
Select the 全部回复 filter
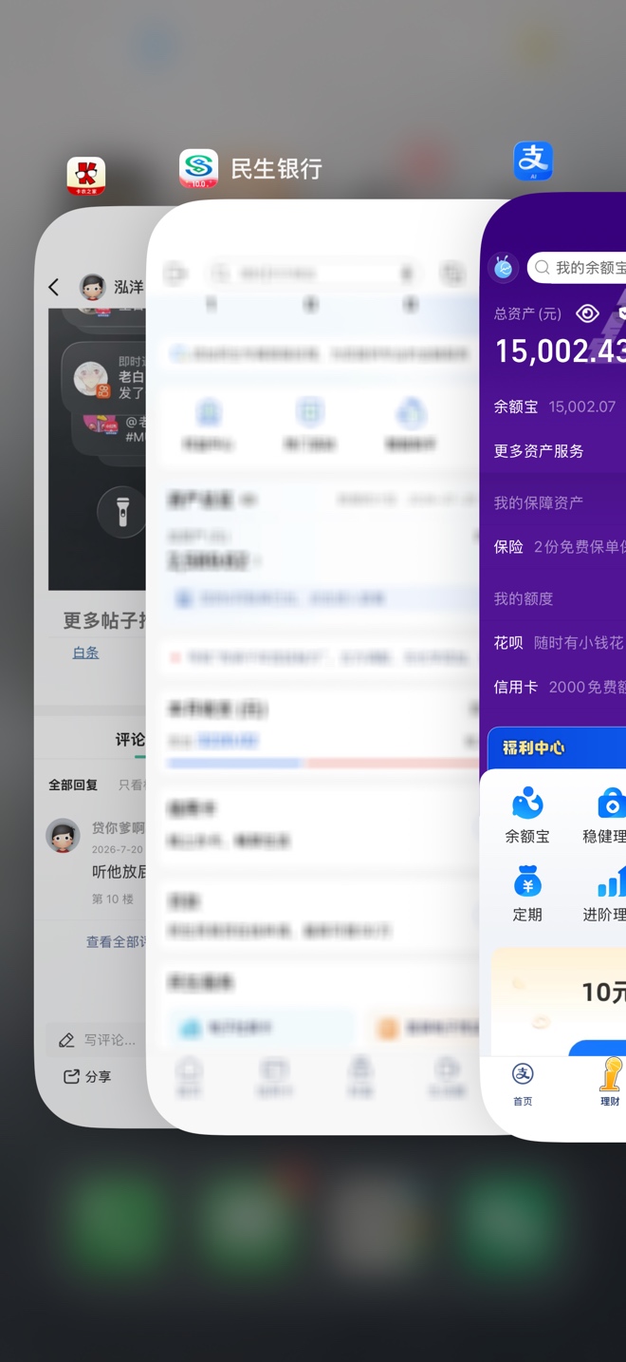click(x=73, y=785)
